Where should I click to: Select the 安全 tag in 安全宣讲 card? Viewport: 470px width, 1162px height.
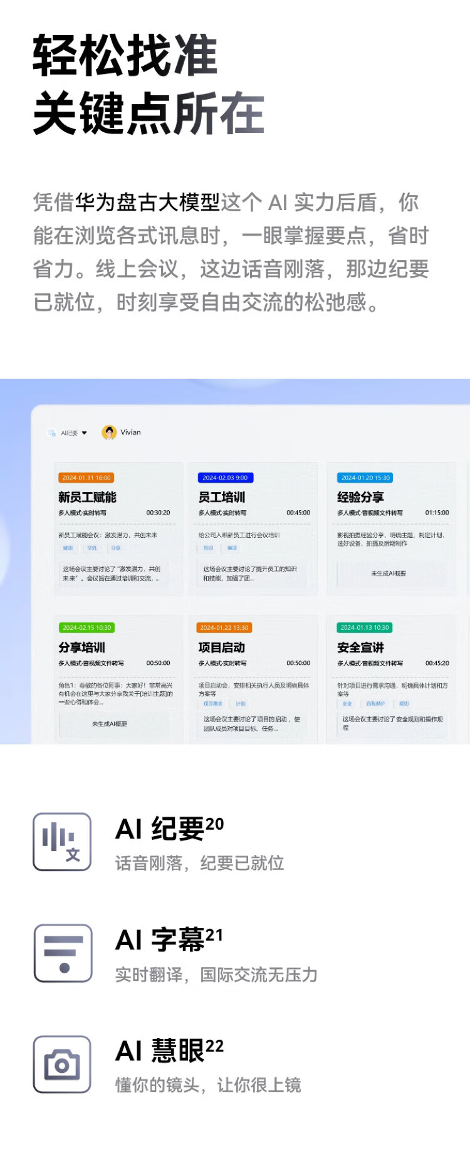[x=347, y=704]
